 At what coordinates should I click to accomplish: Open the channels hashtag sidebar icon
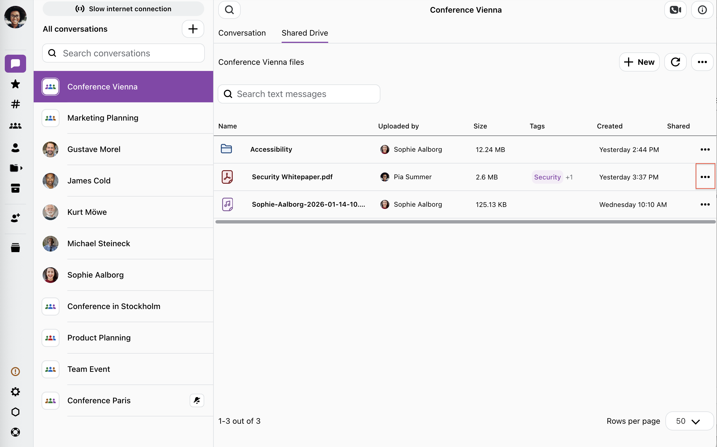click(15, 104)
